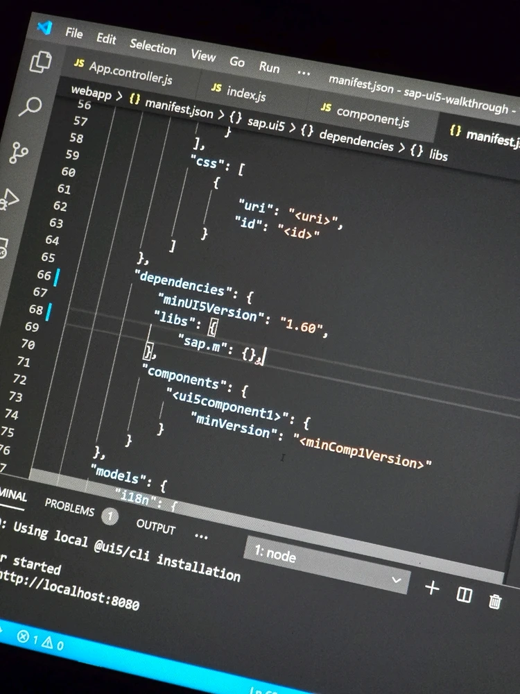Image resolution: width=520 pixels, height=694 pixels.
Task: Open the Search magnifier icon
Action: point(31,107)
